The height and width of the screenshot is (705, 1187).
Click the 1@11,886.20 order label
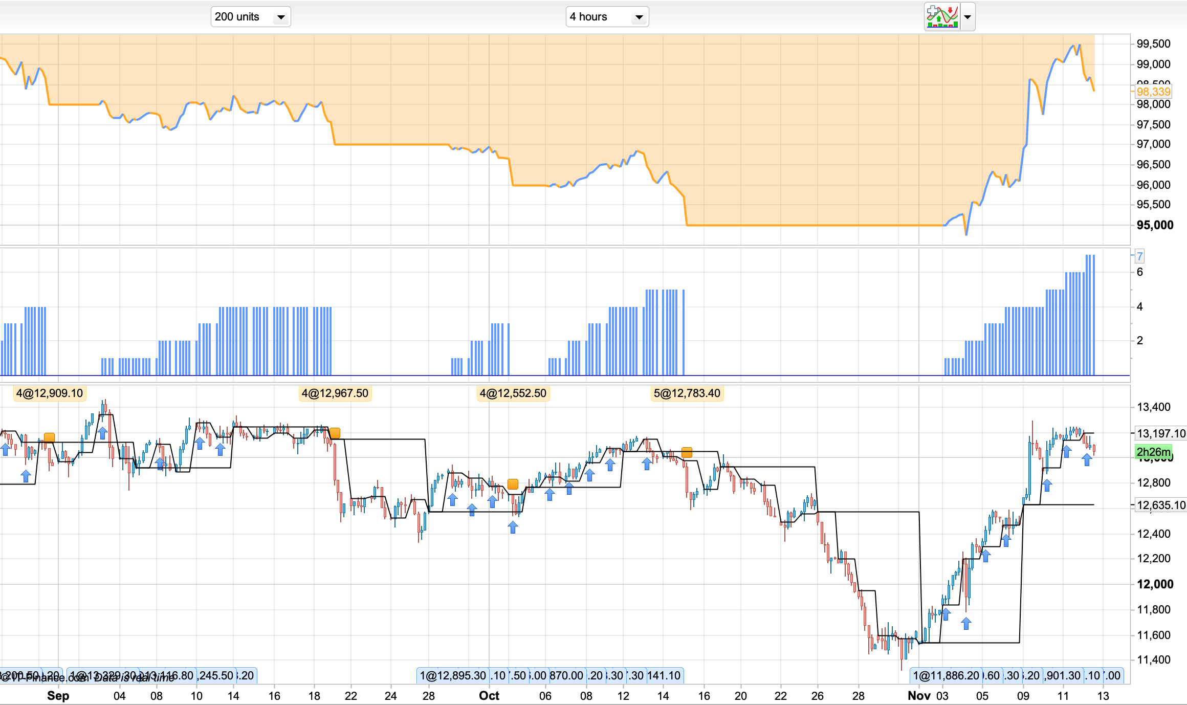(946, 676)
